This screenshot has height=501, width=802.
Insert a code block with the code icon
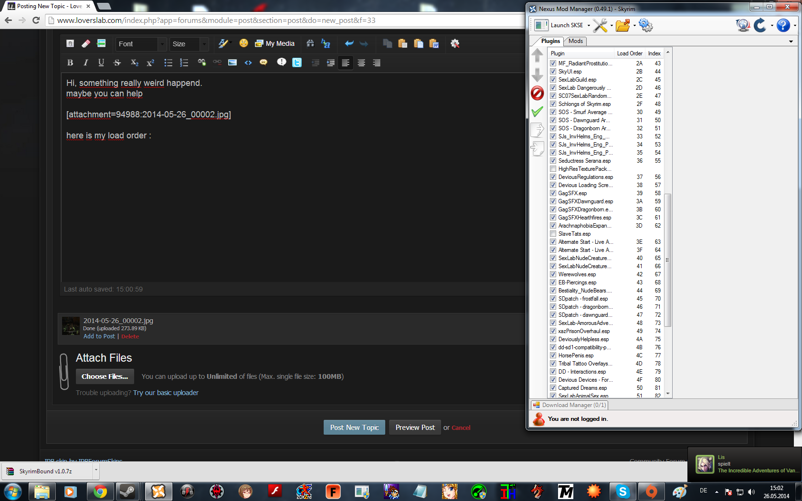coord(248,63)
